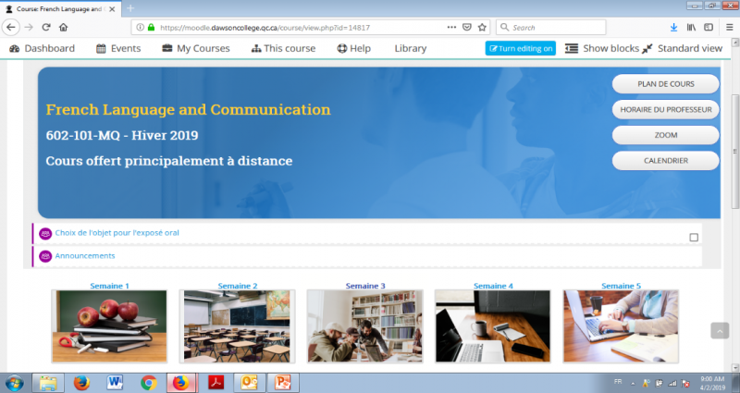Screen dimensions: 740x393
Task: Open the Firefox library icon
Action: point(691,28)
